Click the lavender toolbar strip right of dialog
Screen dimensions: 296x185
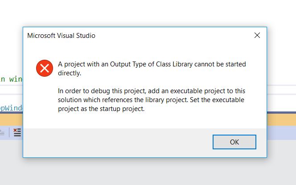pyautogui.click(x=281, y=133)
